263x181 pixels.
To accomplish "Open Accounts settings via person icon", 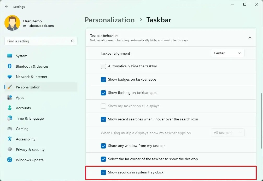I will click(x=10, y=108).
